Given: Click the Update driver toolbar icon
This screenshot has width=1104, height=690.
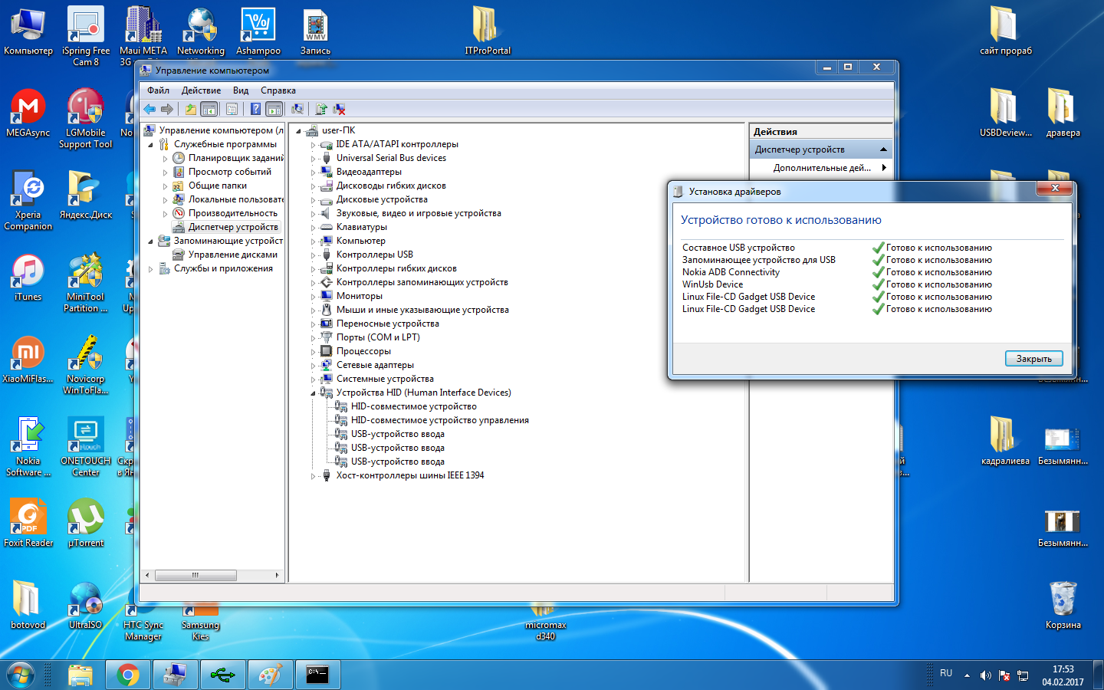Looking at the screenshot, I should [x=321, y=110].
